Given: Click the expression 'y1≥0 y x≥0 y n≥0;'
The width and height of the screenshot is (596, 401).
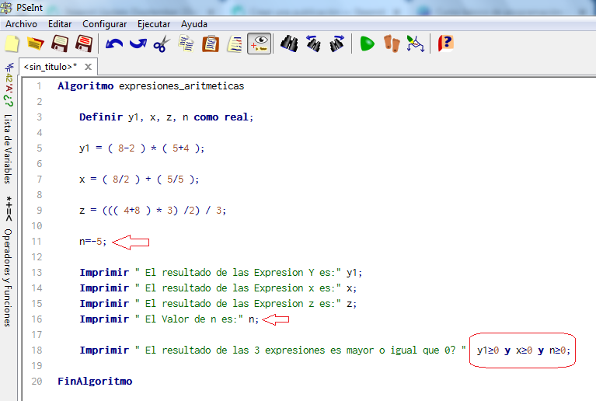Looking at the screenshot, I should click(524, 350).
